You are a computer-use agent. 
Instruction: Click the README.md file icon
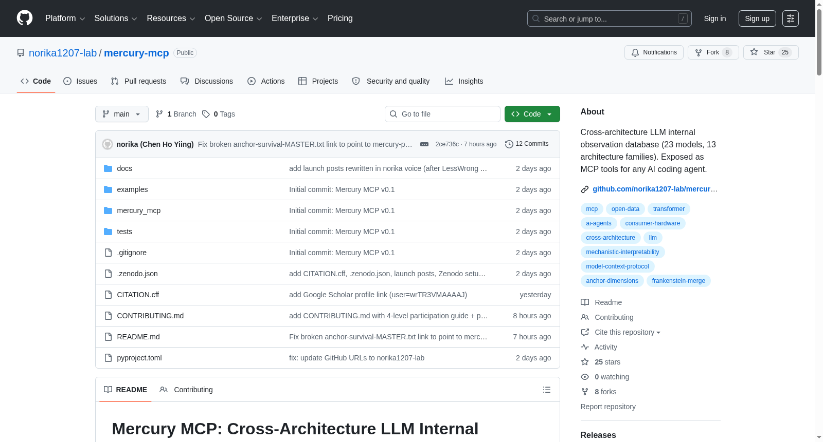click(108, 337)
